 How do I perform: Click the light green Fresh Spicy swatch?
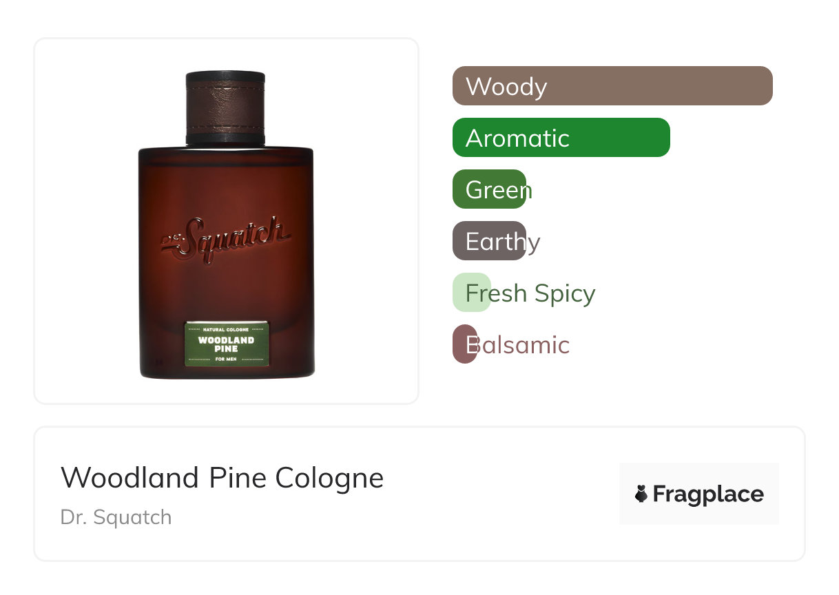472,293
